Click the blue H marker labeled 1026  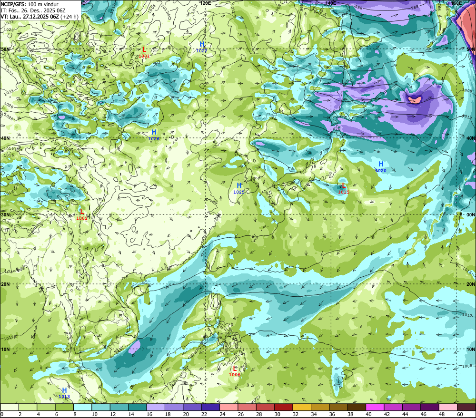[154, 132]
